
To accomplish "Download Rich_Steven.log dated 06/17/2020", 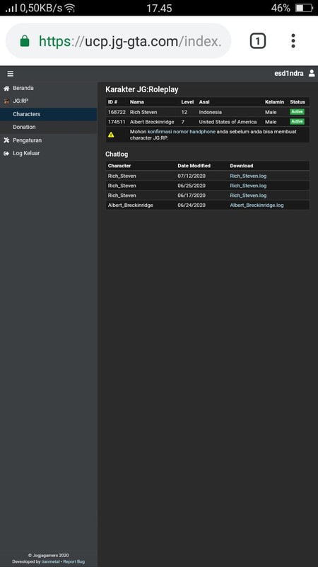I will pyautogui.click(x=248, y=196).
